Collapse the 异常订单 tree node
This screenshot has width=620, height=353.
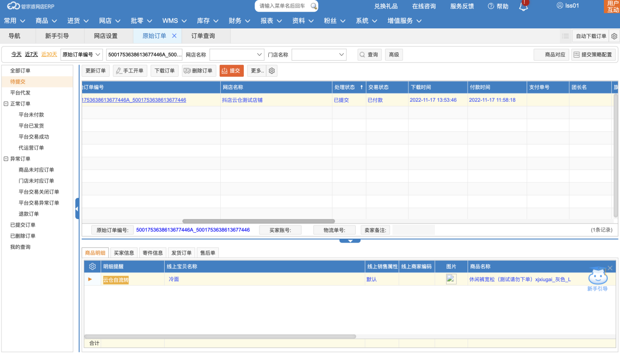6,159
